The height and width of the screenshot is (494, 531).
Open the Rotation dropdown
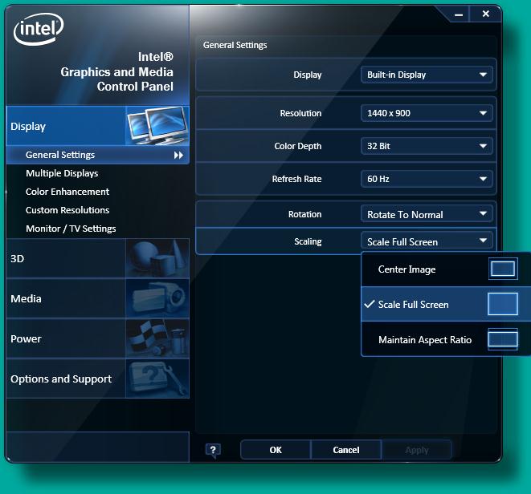pyautogui.click(x=427, y=214)
